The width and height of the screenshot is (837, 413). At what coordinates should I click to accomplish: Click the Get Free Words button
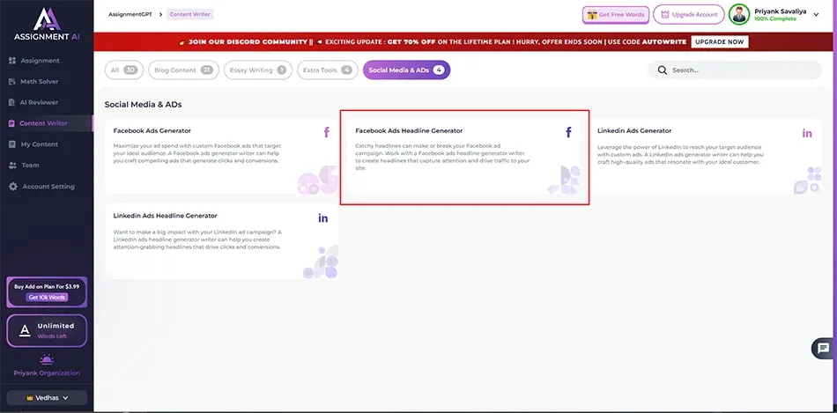(615, 15)
